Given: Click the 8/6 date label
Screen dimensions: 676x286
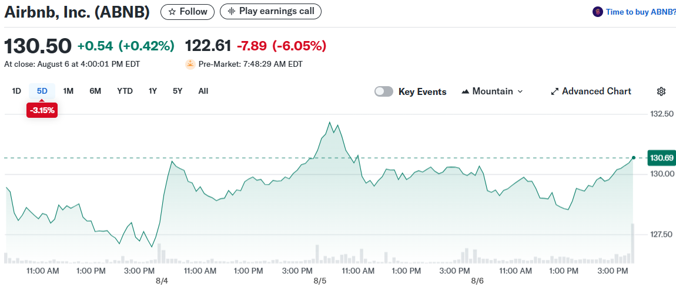Looking at the screenshot, I should [x=477, y=281].
